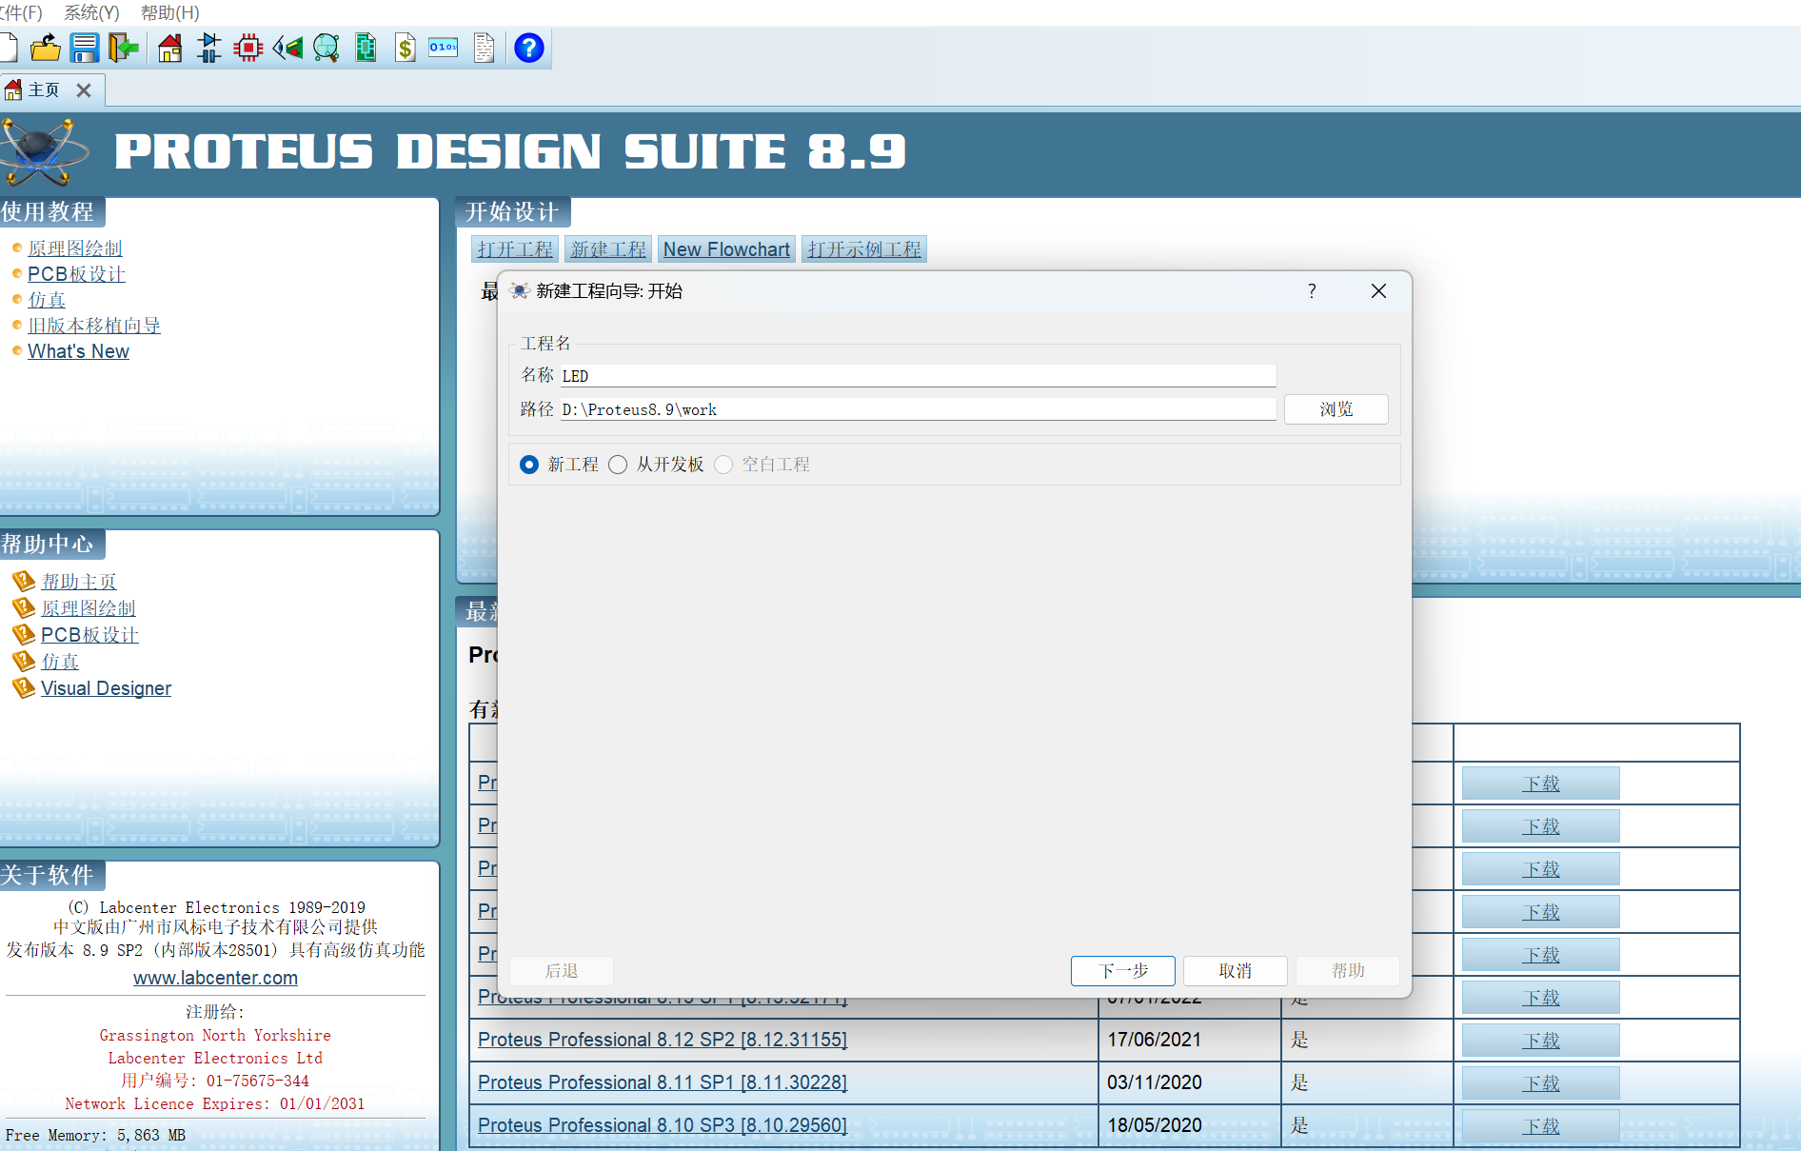This screenshot has height=1151, width=1801.
Task: Open the New Flowchart link
Action: coord(726,249)
